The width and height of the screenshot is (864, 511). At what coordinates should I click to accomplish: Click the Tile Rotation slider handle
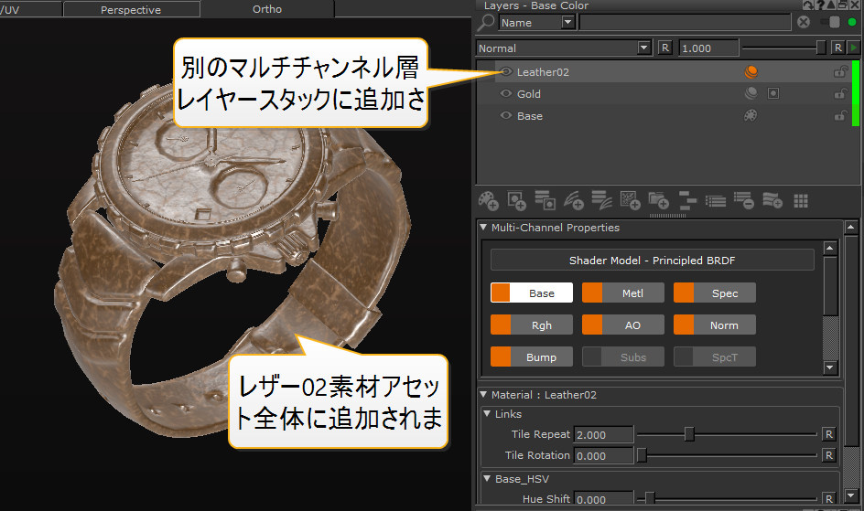(643, 455)
